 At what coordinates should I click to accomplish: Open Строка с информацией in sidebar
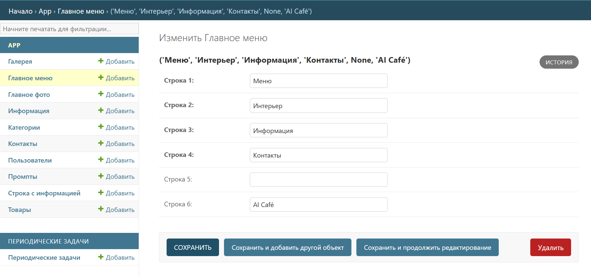click(x=44, y=193)
